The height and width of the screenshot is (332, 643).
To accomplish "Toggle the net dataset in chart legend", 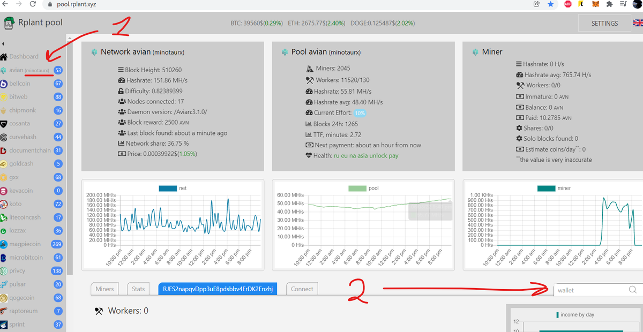I will 171,188.
